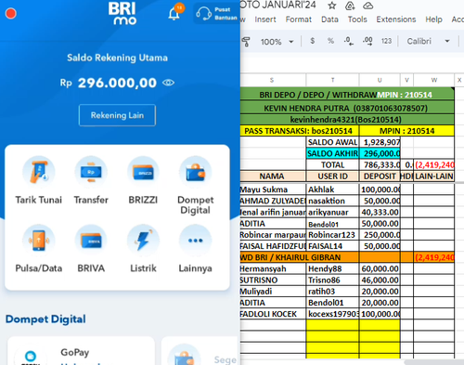Open the Format menu
Screen dimensions: 464x365
point(298,20)
